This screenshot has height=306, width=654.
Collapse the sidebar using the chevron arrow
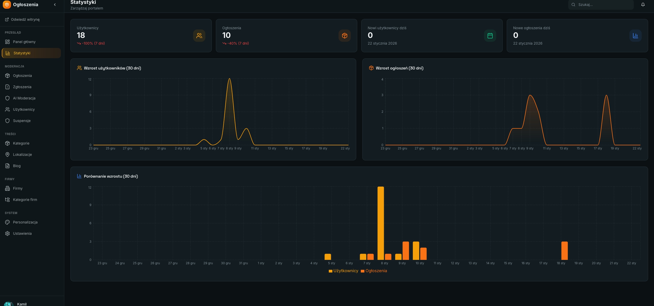point(55,5)
